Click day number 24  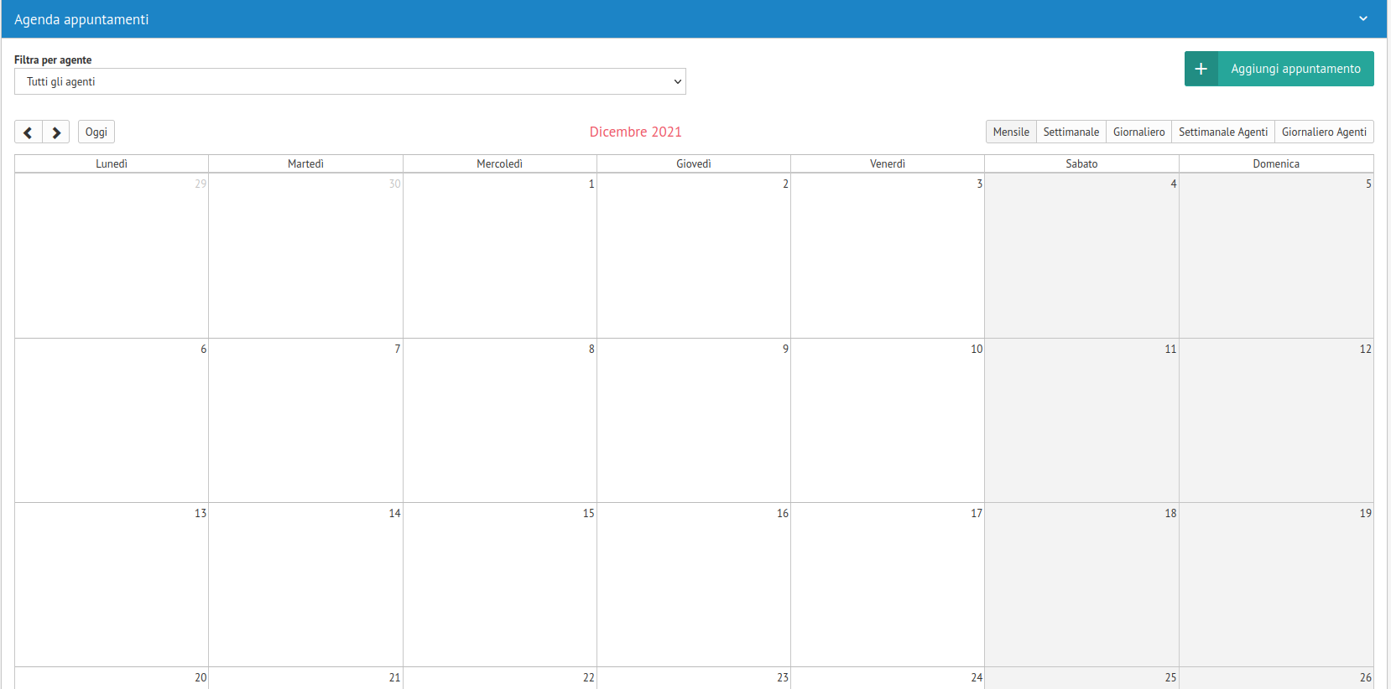coord(977,677)
